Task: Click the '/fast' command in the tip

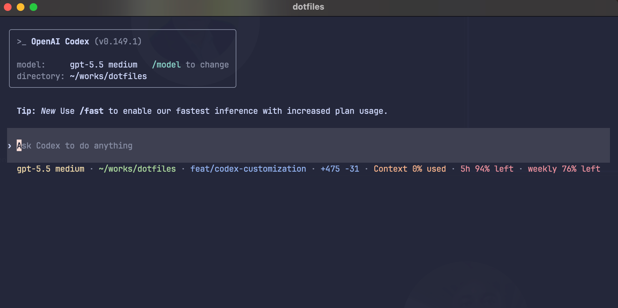Action: (92, 111)
